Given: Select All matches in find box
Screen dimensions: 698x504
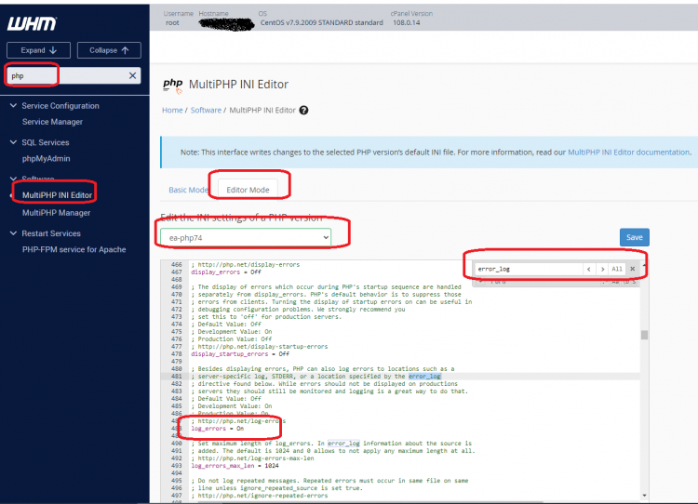Looking at the screenshot, I should 617,269.
